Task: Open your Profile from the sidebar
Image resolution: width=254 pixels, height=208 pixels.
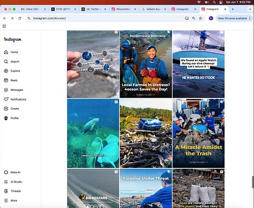Action: coord(11,118)
